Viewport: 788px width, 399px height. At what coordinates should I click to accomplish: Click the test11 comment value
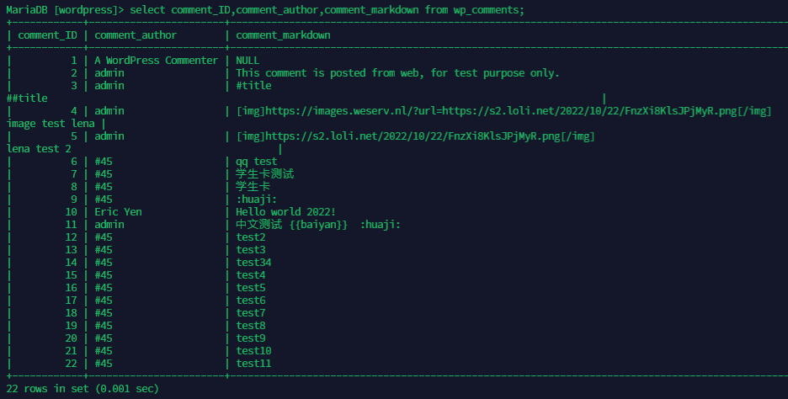pyautogui.click(x=253, y=364)
